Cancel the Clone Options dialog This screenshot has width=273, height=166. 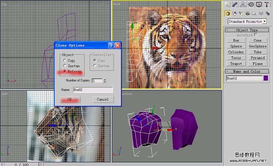[103, 99]
